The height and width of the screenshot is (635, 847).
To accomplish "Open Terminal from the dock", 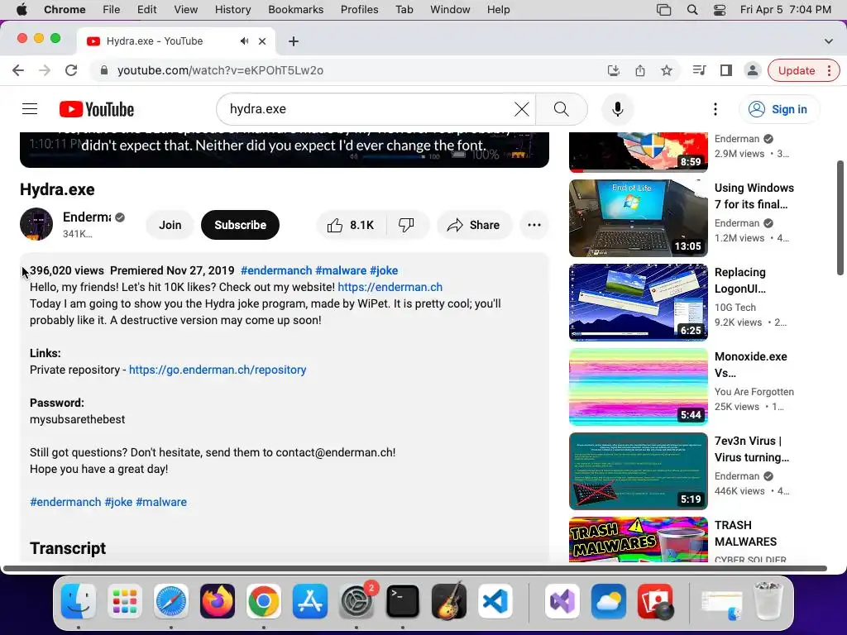I will tap(403, 602).
